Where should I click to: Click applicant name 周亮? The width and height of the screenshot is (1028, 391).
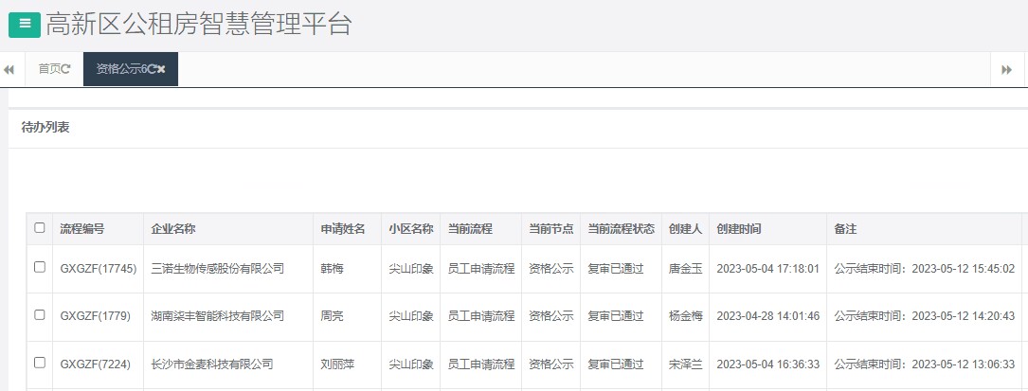pos(331,316)
